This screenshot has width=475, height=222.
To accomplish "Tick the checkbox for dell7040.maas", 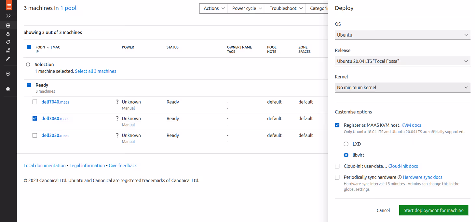I will click(x=35, y=102).
